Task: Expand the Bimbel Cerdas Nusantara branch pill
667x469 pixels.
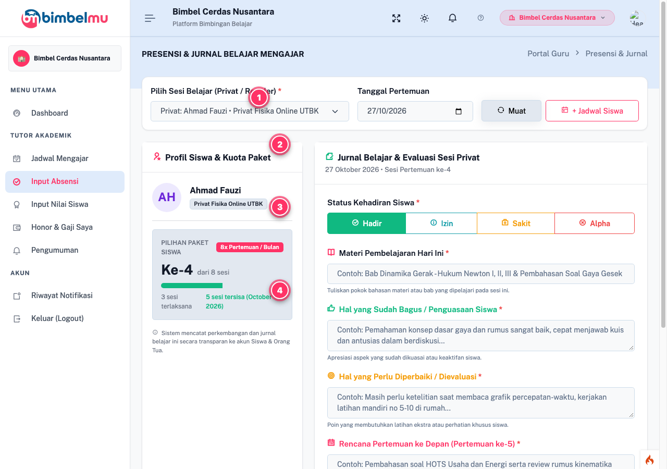Action: click(x=557, y=18)
